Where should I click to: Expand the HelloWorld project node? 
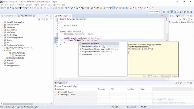2,27
